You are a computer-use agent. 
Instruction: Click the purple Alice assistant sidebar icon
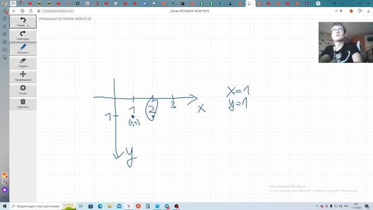(x=5, y=190)
